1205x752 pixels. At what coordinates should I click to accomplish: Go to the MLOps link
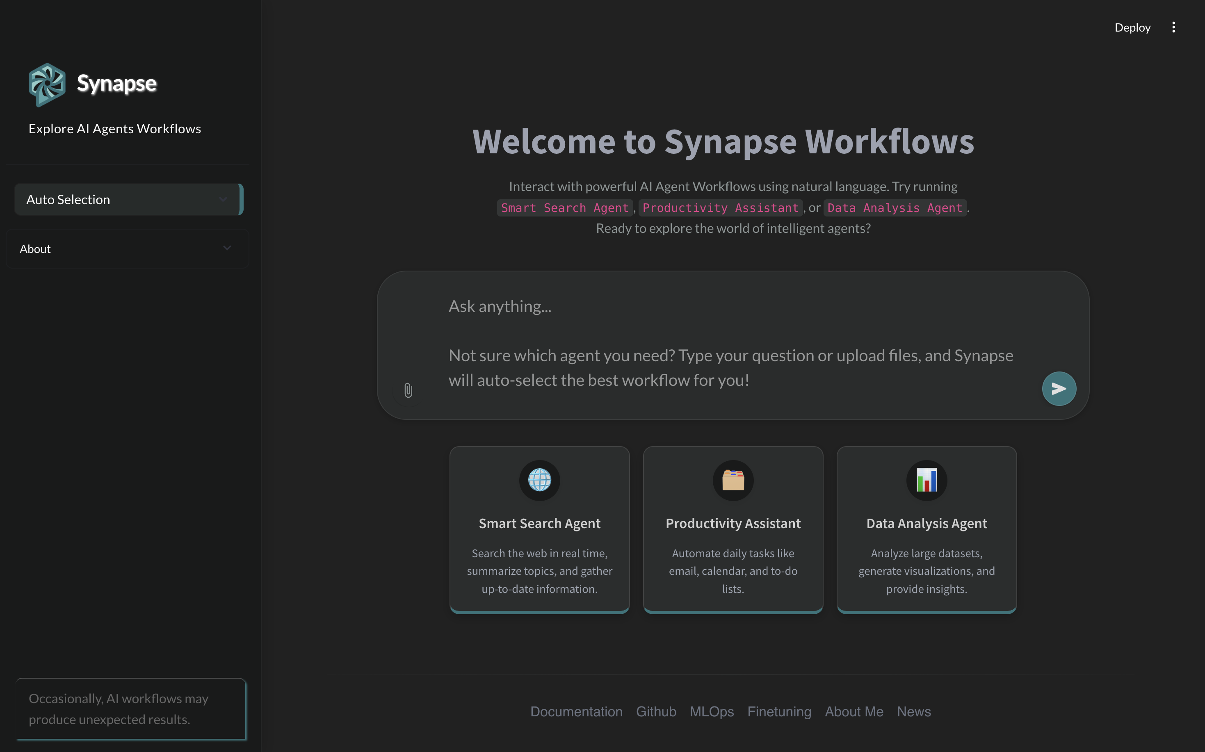coord(712,712)
